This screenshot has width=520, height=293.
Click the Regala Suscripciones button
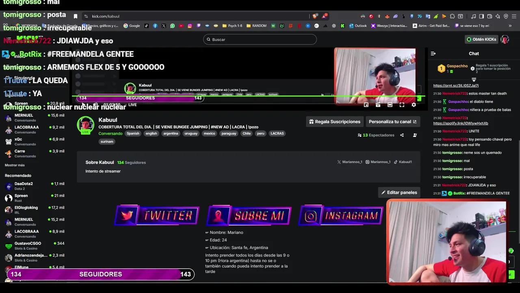[335, 122]
